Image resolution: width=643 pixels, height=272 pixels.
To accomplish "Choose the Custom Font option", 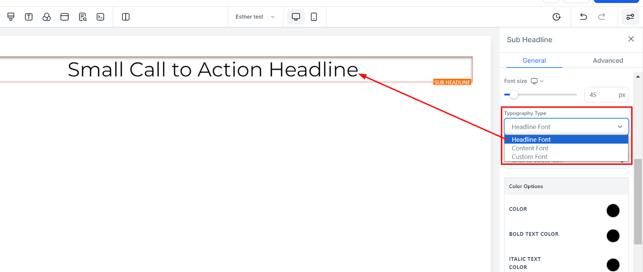I will 530,157.
